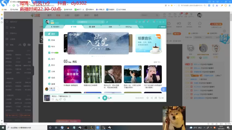232x130 pixels.
Task: Open the MV icon beside song title
Action: click(x=70, y=96)
